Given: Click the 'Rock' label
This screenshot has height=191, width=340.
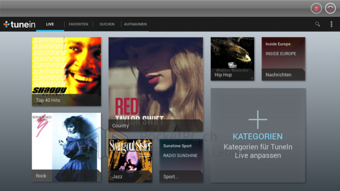Looking at the screenshot, I should [x=41, y=176].
